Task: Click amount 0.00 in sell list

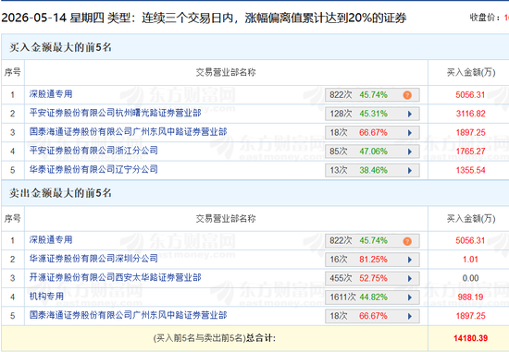Action: 471,278
